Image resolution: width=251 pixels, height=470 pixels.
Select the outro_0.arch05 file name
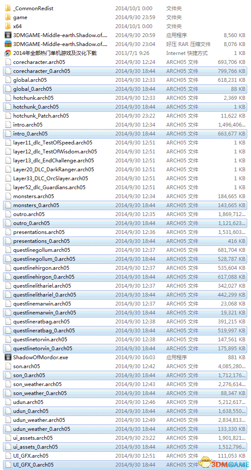coord(31,223)
